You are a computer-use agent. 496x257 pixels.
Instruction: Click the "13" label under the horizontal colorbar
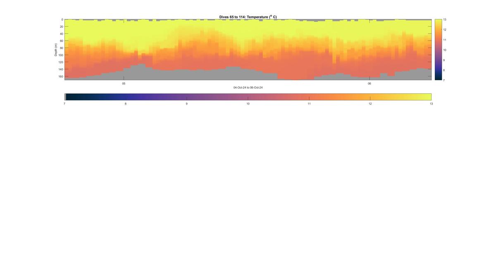point(431,104)
